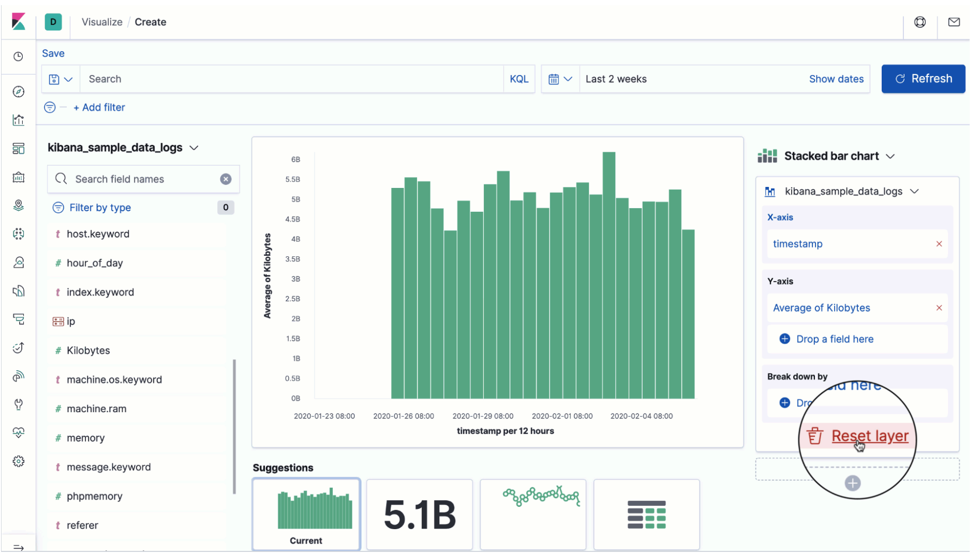Open the Dashboard icon in sidebar

click(x=19, y=149)
